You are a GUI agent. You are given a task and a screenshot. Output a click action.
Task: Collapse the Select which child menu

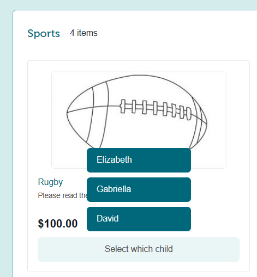coord(139,249)
